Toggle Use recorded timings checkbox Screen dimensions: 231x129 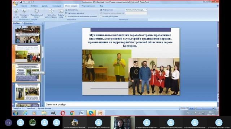pyautogui.click(x=66, y=16)
